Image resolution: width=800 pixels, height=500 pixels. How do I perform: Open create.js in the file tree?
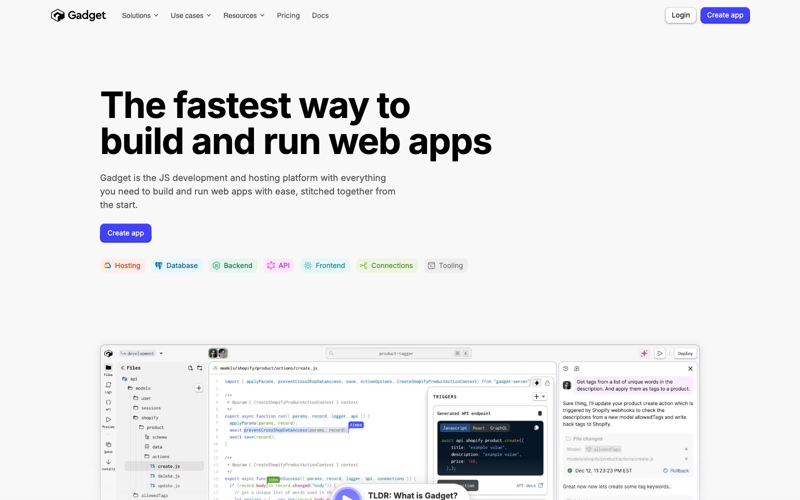click(164, 466)
